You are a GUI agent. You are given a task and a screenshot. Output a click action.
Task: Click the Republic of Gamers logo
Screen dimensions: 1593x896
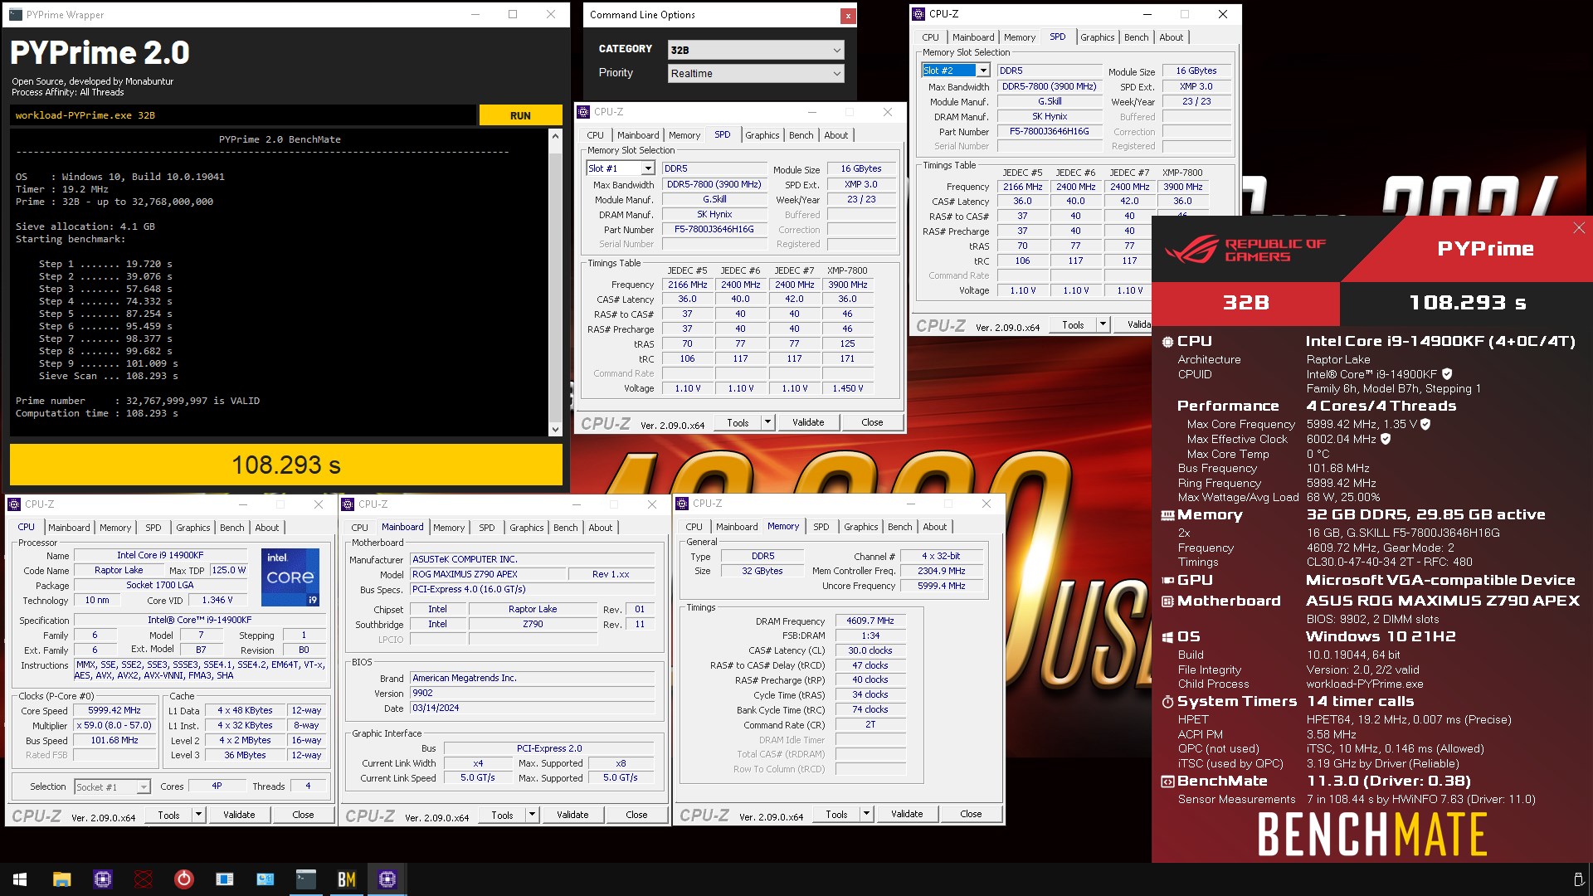click(1245, 249)
